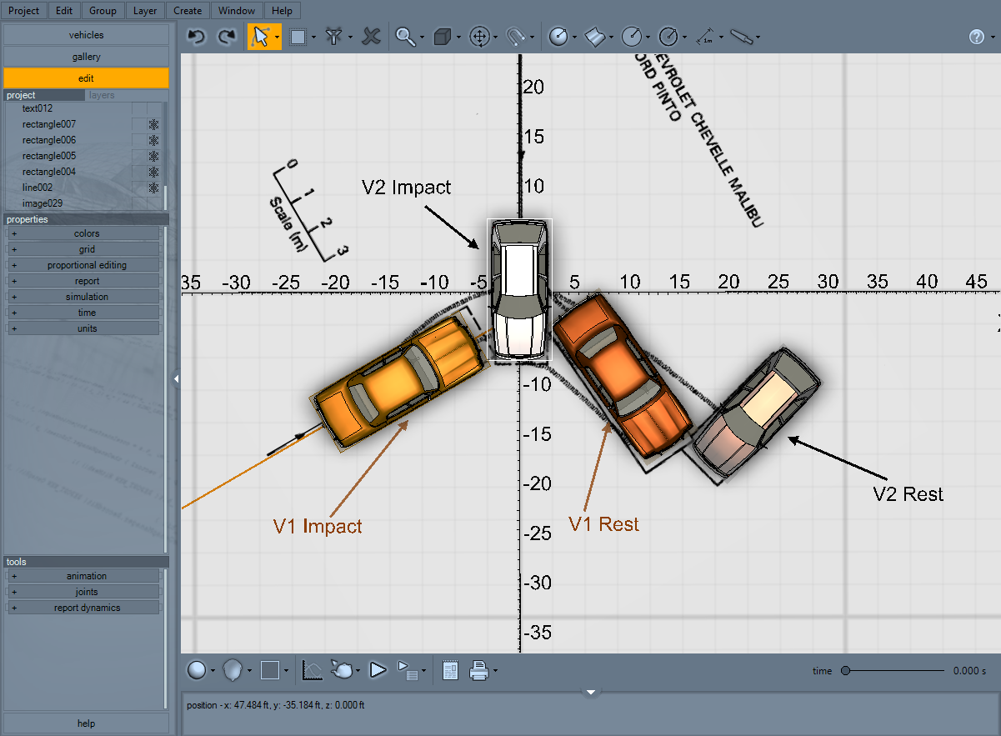Toggle visibility of line002 layer
Viewport: 1001px width, 736px height.
pos(153,188)
